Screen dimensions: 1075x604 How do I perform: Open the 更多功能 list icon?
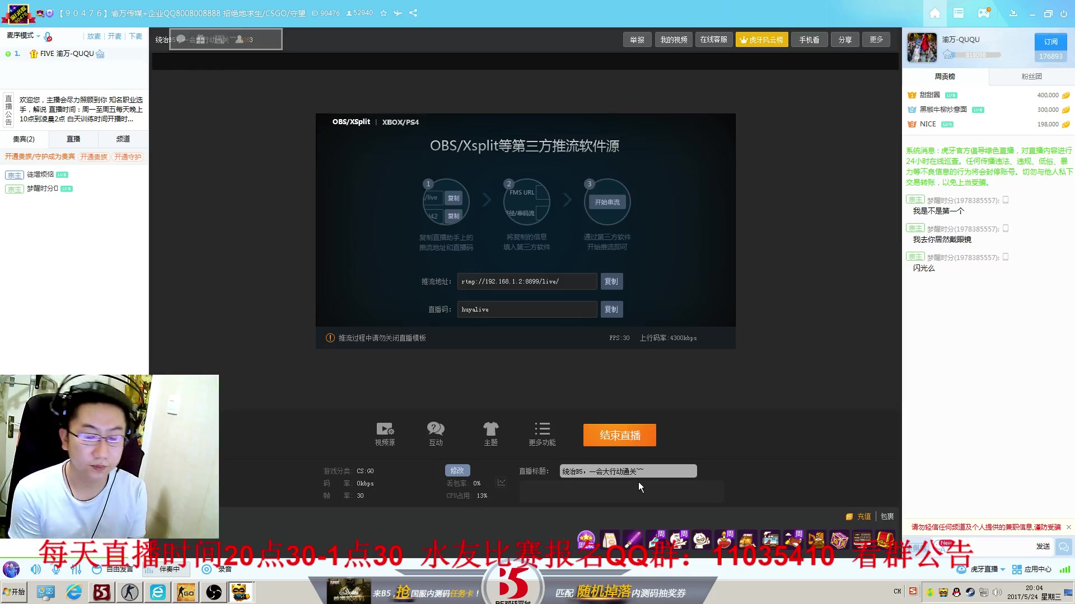(542, 433)
